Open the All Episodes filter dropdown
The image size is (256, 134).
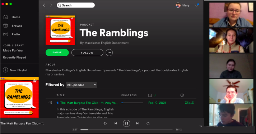(82, 85)
